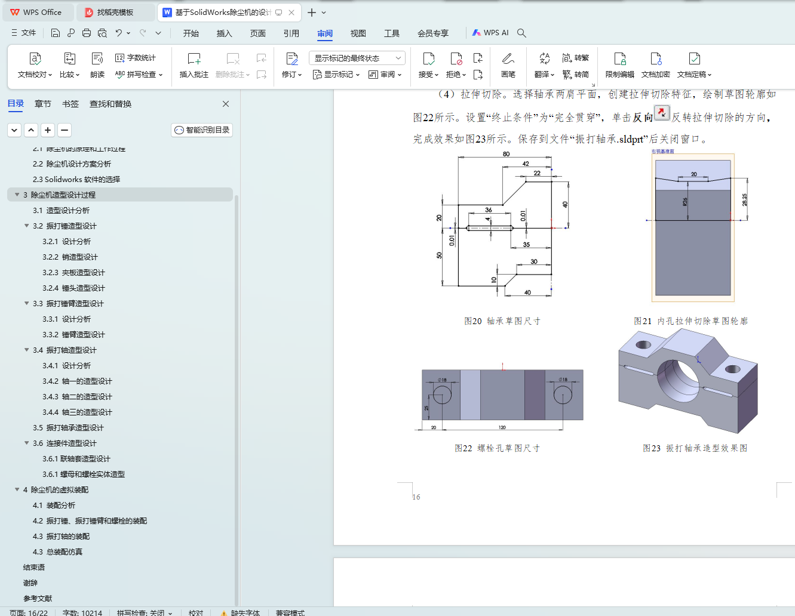Screen dimensions: 795x616
Task: Collapse the 3.2 振打锤造型设计 outline node
Action: (x=27, y=226)
